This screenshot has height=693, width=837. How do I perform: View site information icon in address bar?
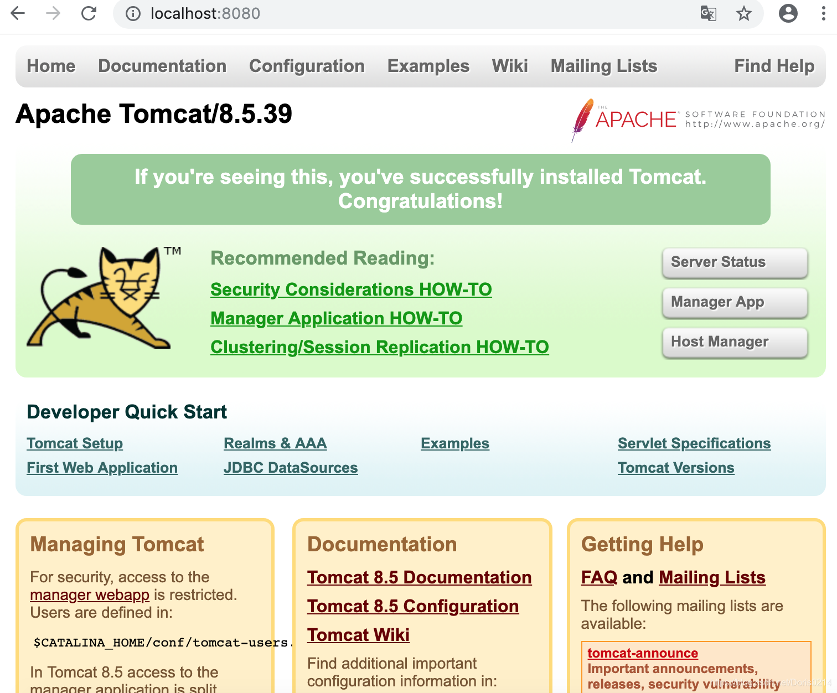coord(133,13)
